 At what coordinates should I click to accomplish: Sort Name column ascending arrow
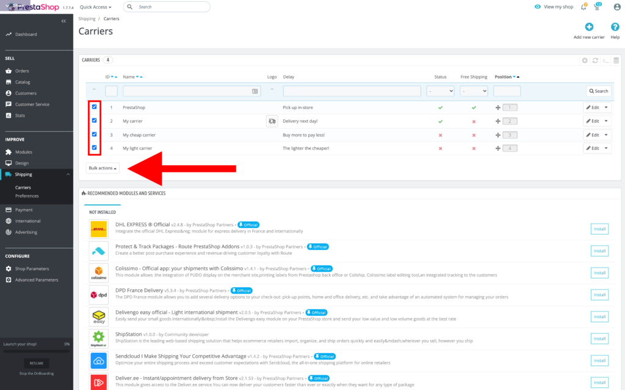coord(141,77)
